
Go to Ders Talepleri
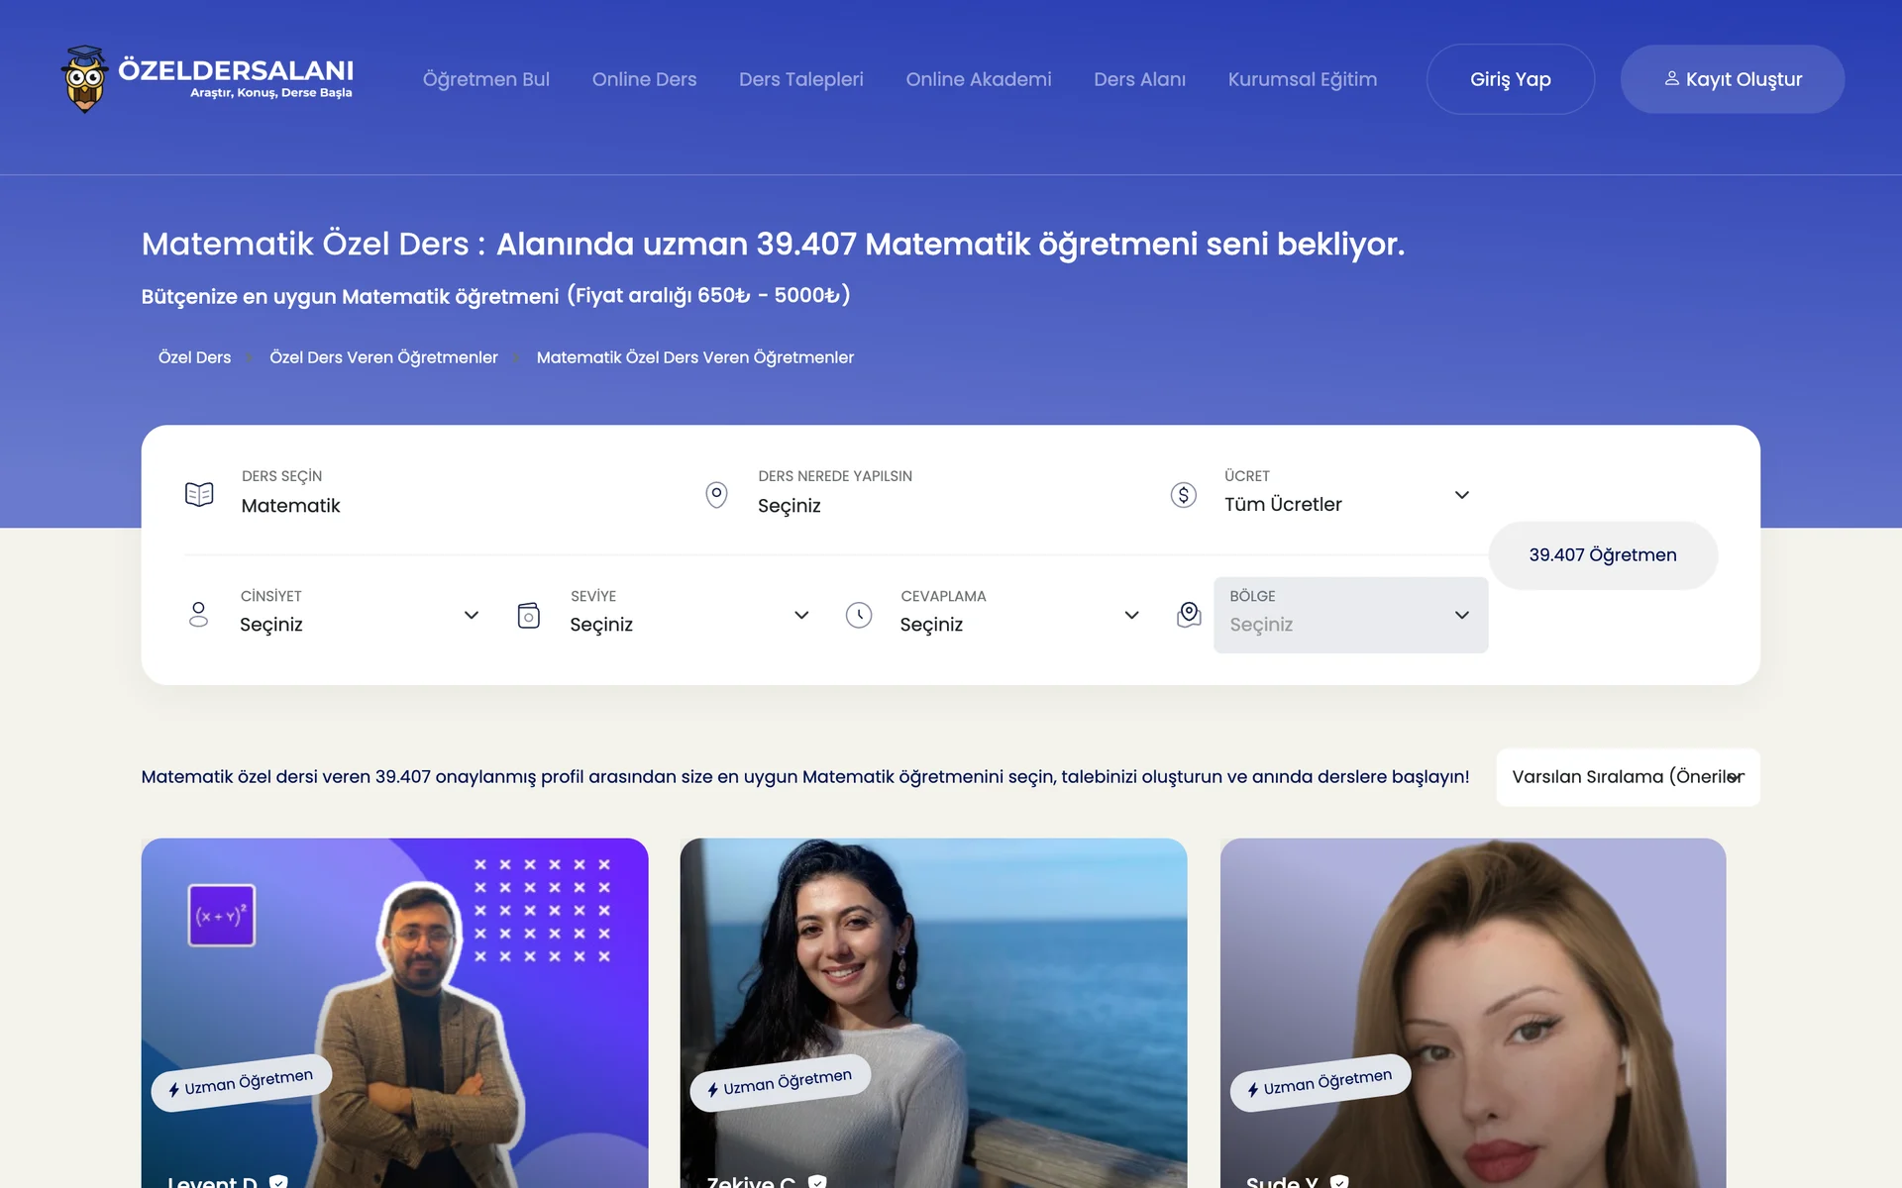pyautogui.click(x=800, y=79)
